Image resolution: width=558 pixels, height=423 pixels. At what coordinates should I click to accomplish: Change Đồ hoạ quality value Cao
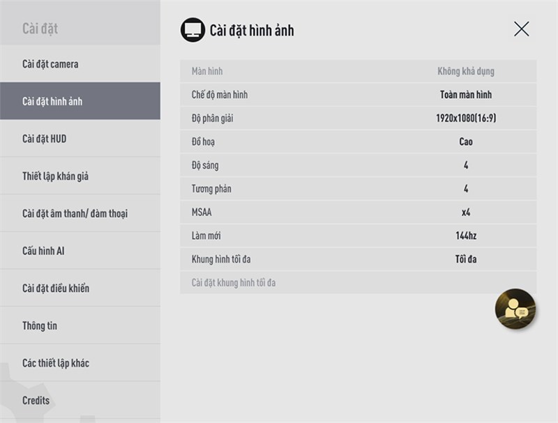(x=466, y=142)
